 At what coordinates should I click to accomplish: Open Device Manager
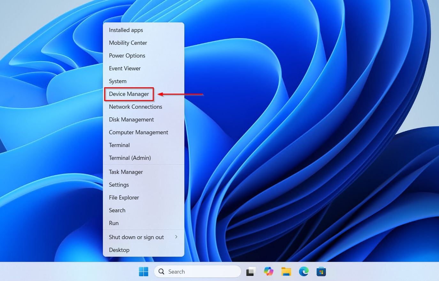click(129, 94)
